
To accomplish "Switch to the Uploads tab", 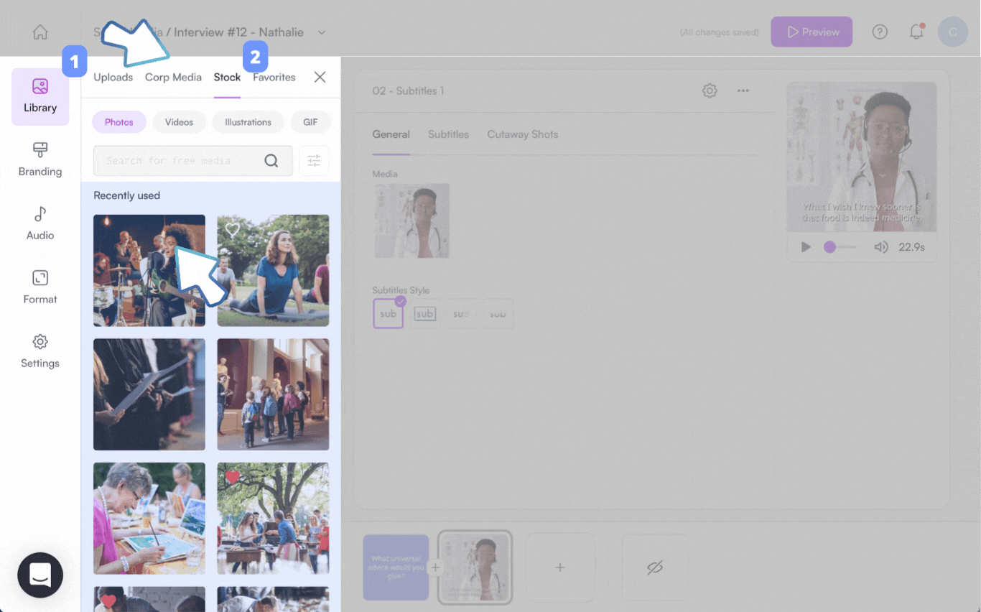I will (x=113, y=77).
